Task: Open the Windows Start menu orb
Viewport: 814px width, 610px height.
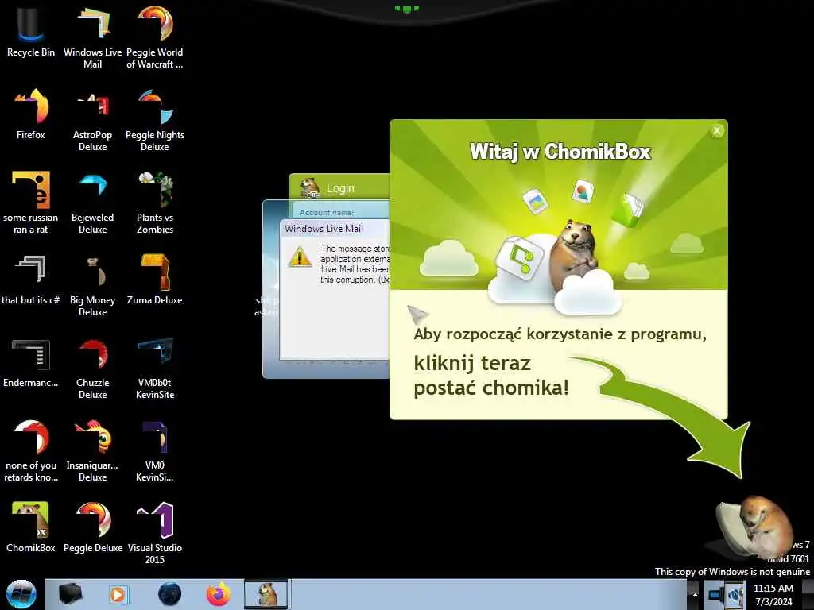Action: coord(21,594)
